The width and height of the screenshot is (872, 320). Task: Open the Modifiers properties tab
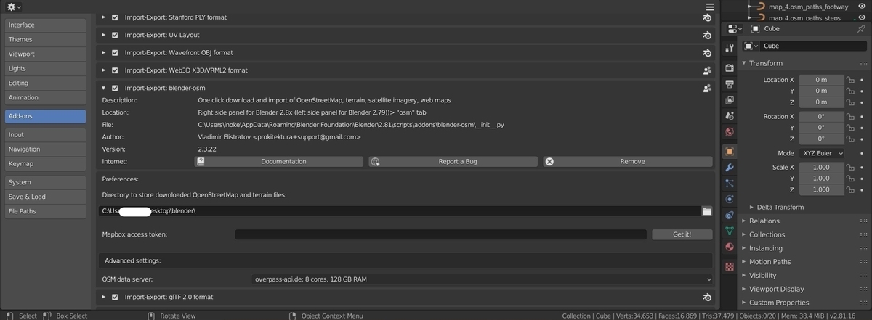pyautogui.click(x=730, y=168)
